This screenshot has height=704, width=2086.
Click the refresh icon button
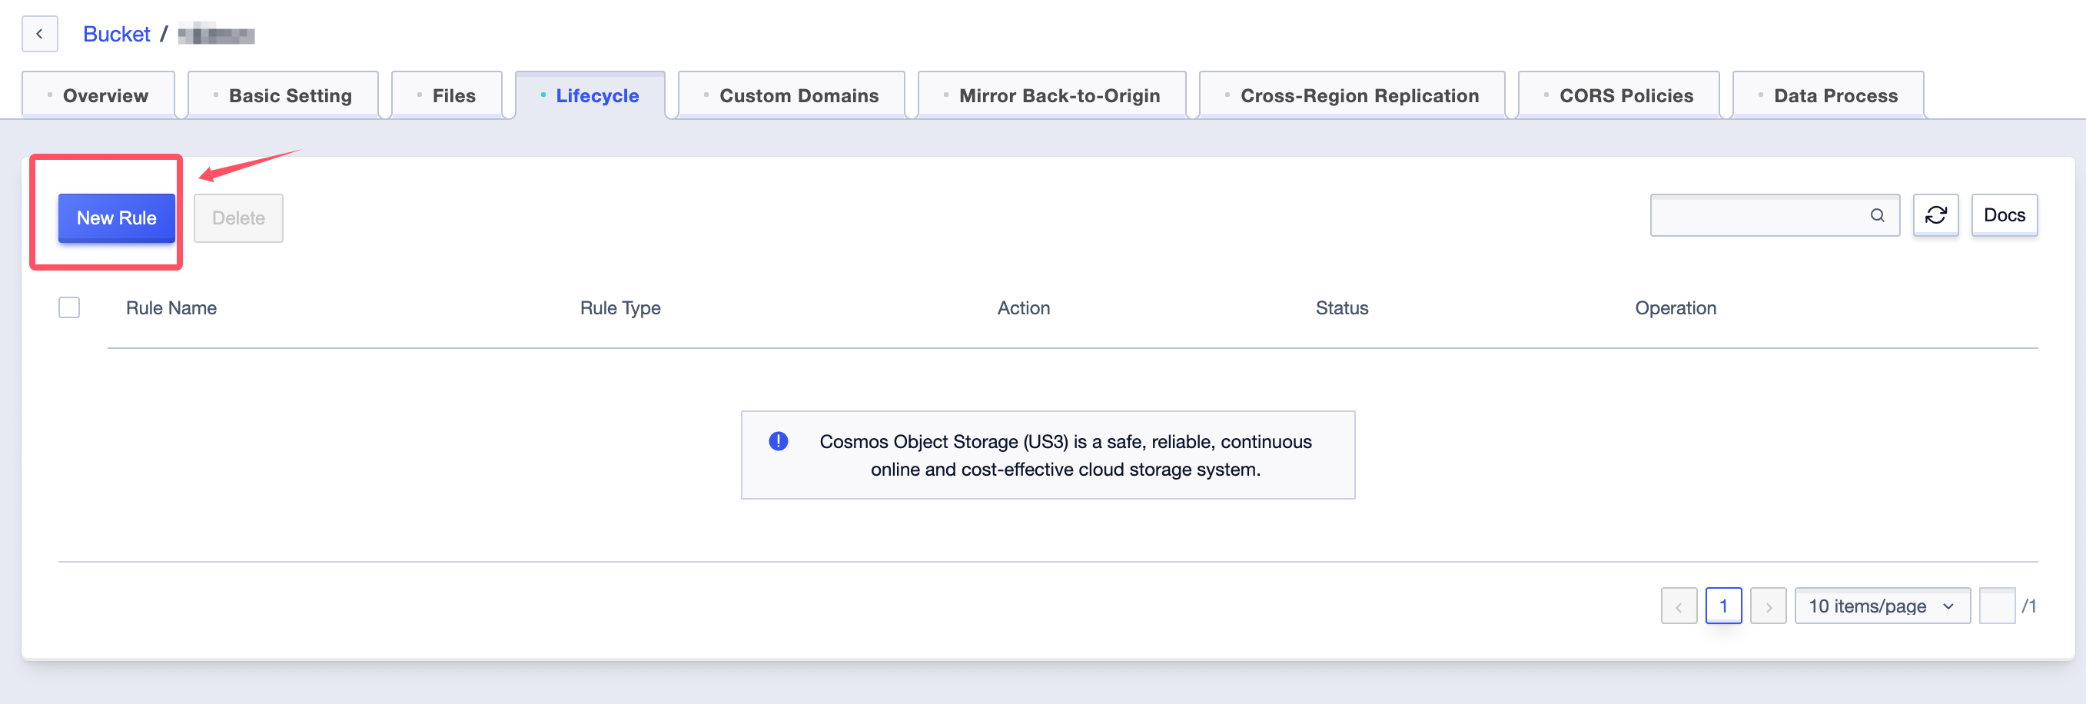[x=1935, y=214]
